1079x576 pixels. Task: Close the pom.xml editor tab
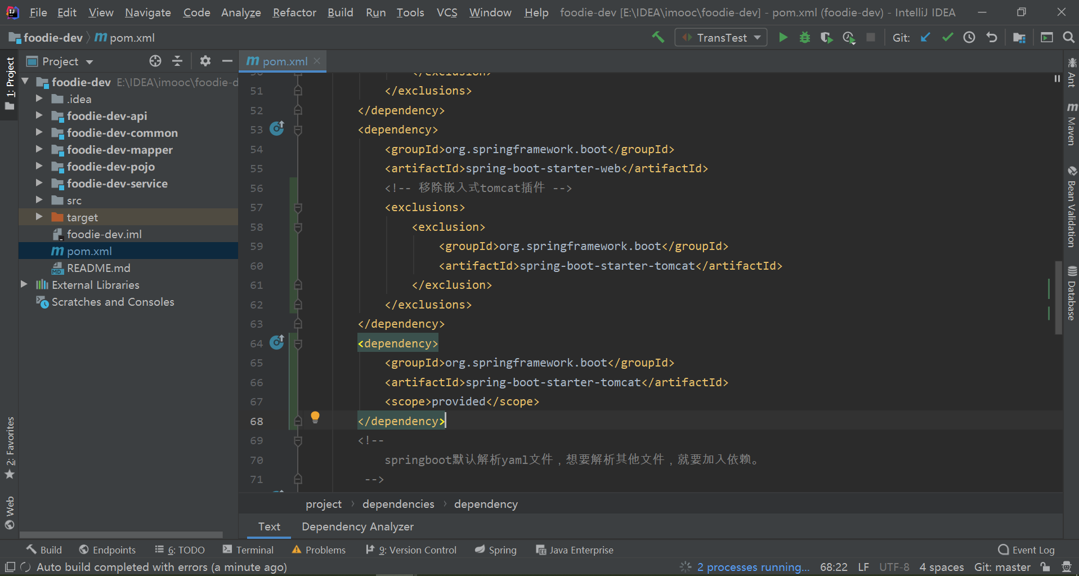click(x=317, y=61)
